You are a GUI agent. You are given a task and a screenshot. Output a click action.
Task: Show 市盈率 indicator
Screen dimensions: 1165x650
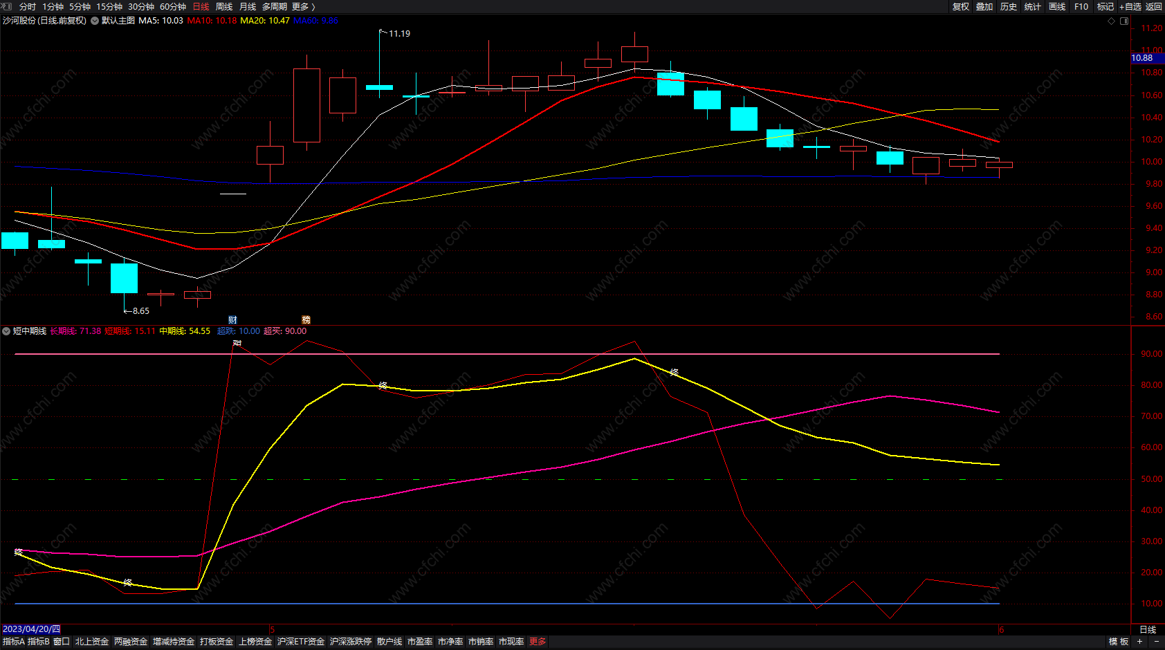click(420, 642)
